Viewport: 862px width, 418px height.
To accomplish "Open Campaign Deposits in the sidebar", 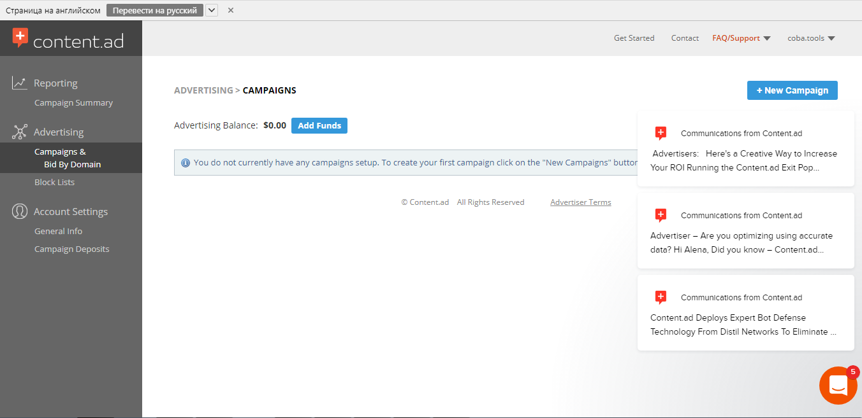I will (x=71, y=249).
